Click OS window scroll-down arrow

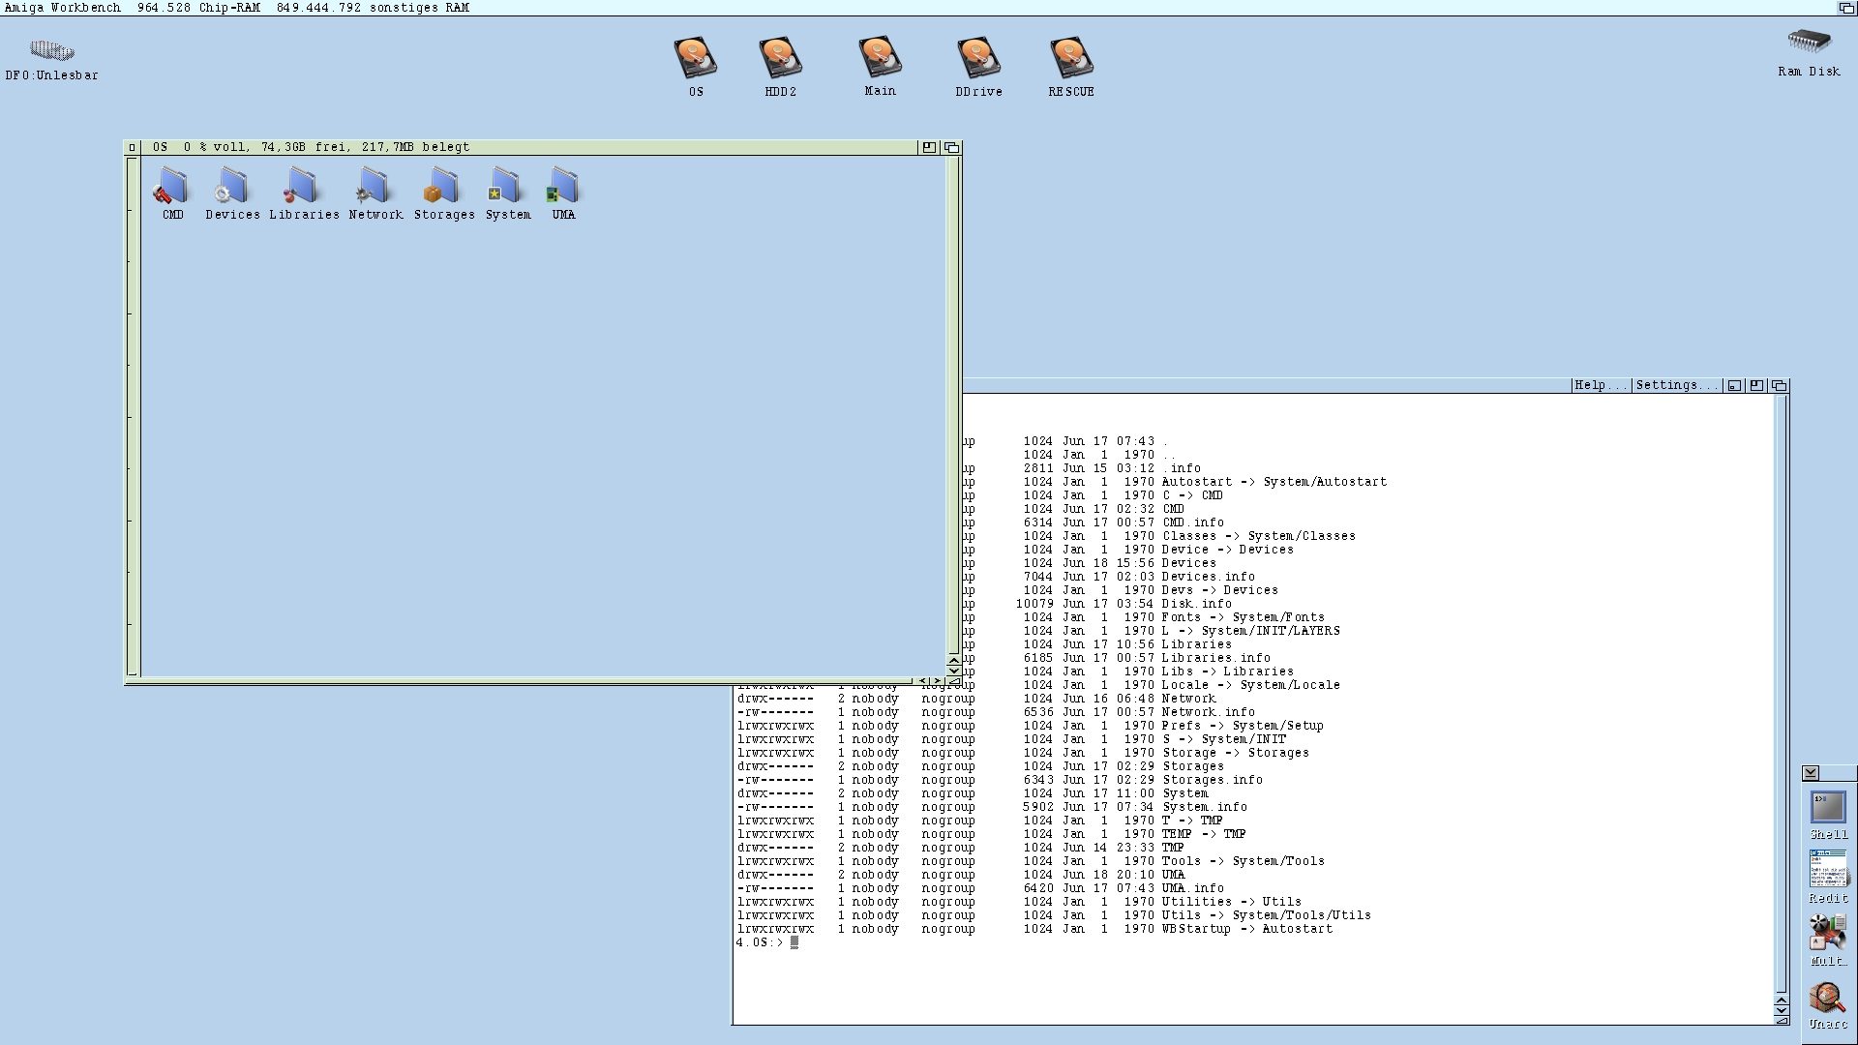[x=953, y=671]
